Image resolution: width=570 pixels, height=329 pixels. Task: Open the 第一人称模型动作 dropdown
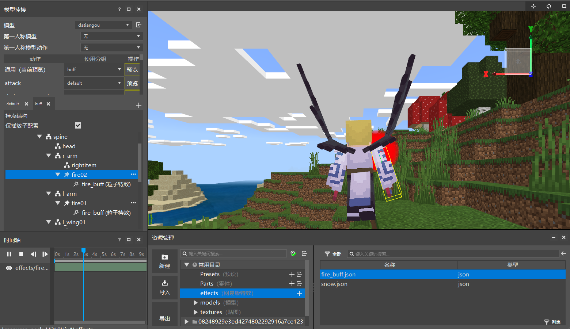[111, 47]
